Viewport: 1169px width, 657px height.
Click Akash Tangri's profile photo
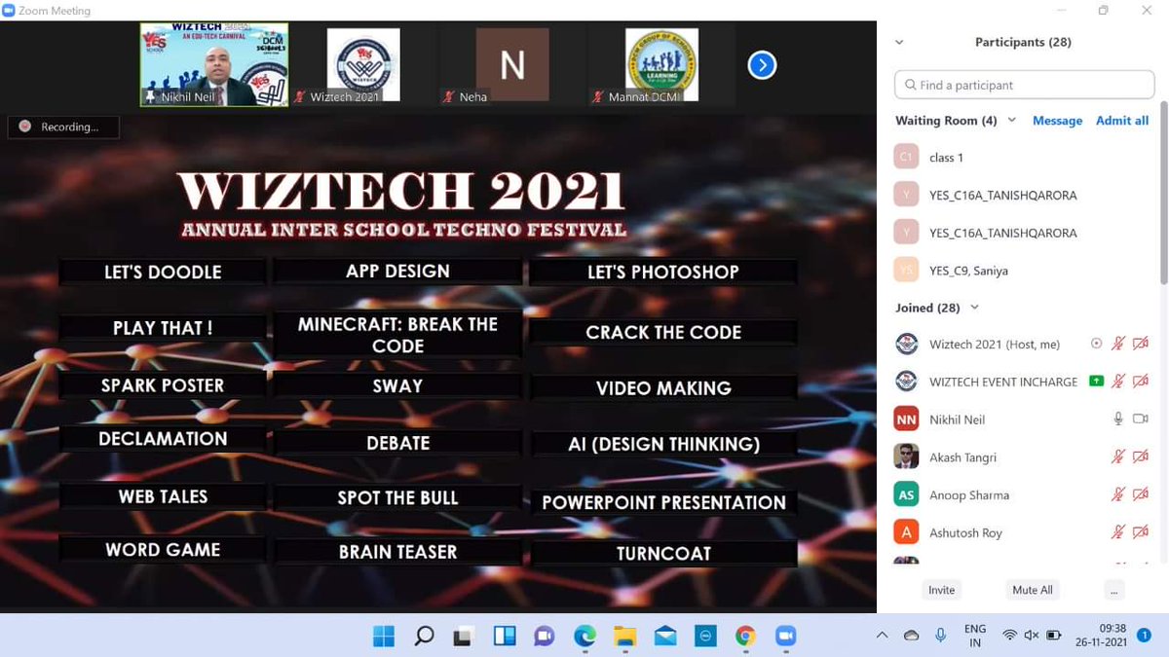906,456
